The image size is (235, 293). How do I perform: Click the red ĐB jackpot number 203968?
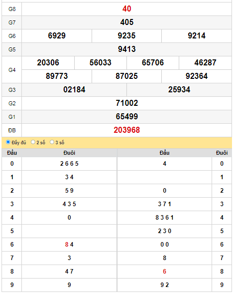point(127,130)
